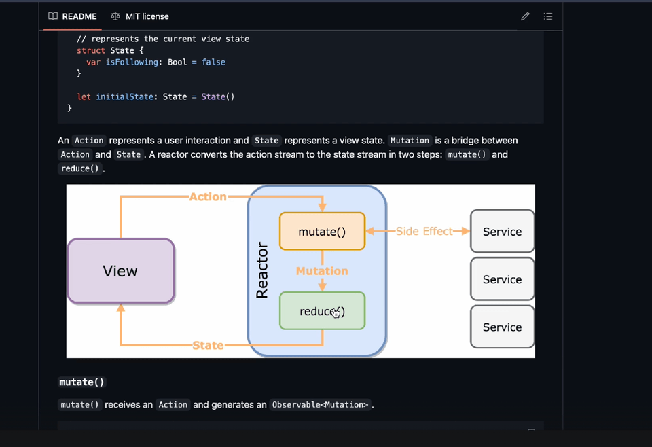Click the orange 'Action' label in the diagram
The width and height of the screenshot is (652, 447).
tap(208, 197)
